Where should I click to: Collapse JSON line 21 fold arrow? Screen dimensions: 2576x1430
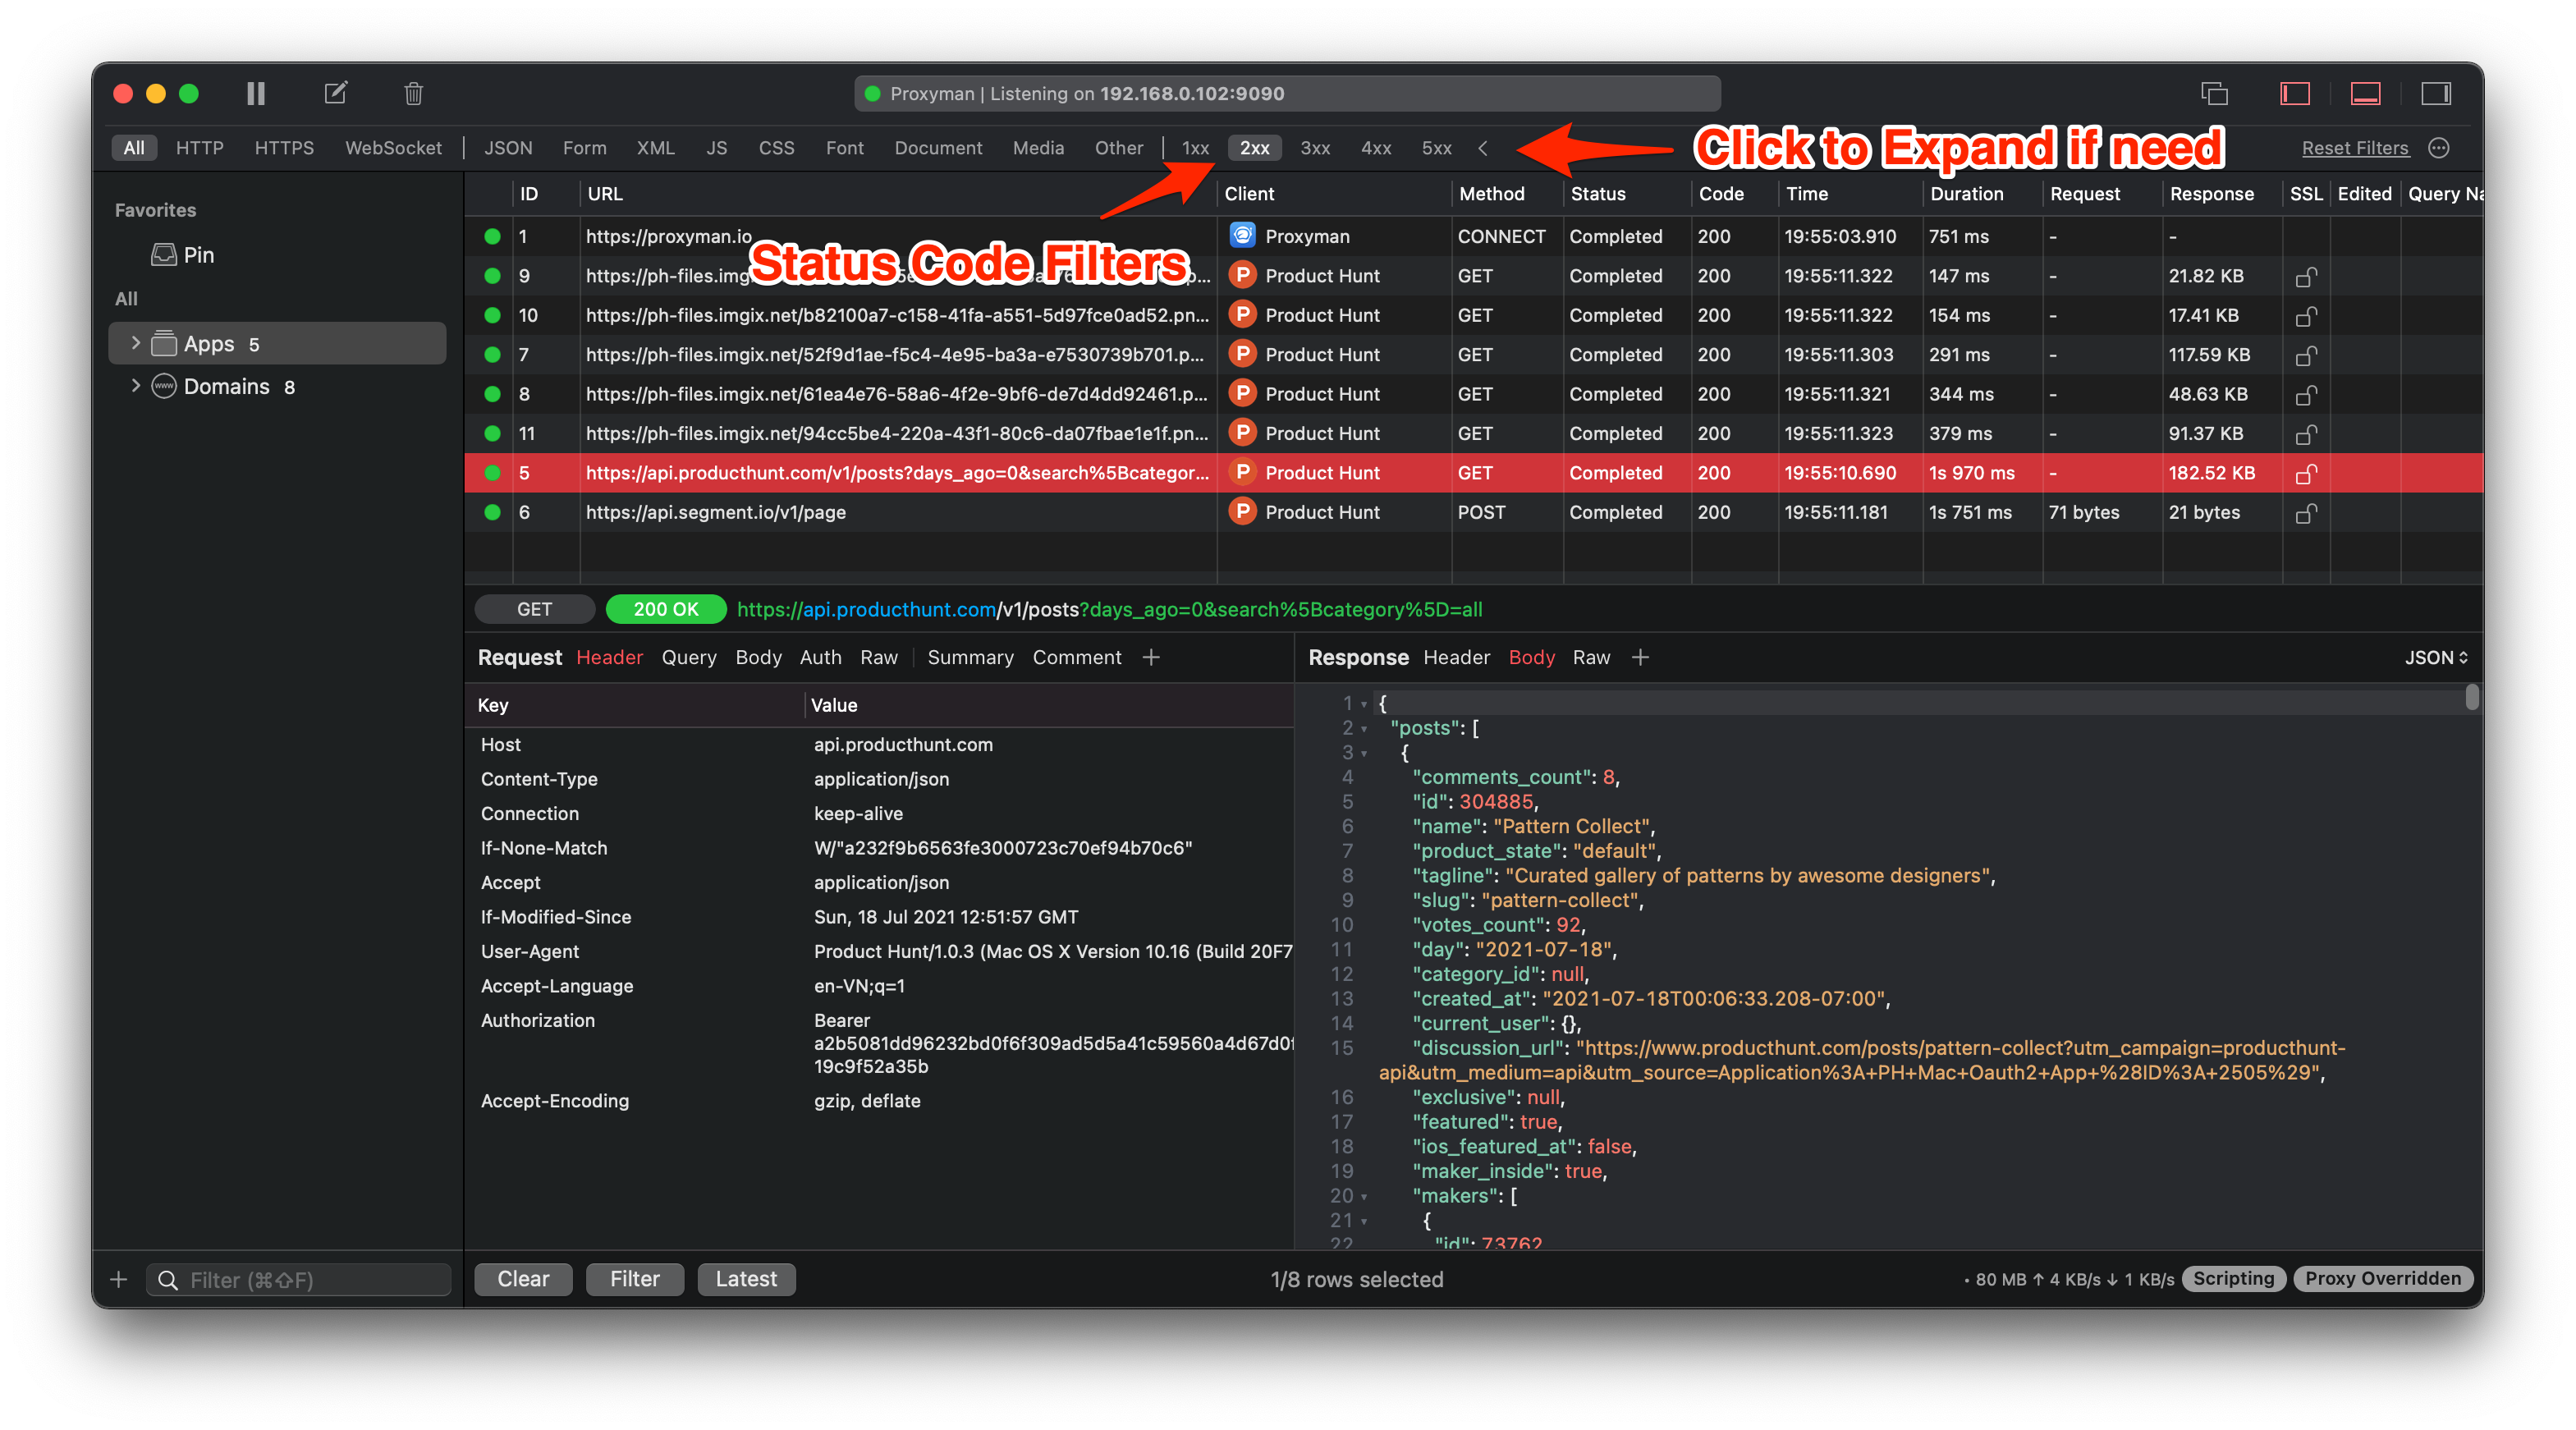tap(1364, 1221)
